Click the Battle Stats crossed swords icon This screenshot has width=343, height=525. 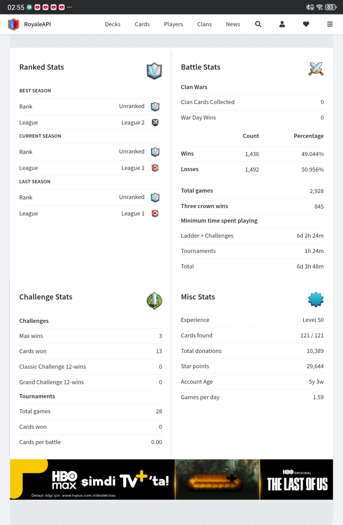point(316,69)
